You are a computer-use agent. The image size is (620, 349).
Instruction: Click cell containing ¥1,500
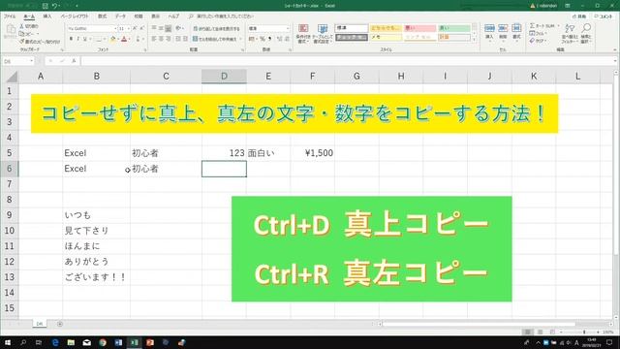(312, 153)
